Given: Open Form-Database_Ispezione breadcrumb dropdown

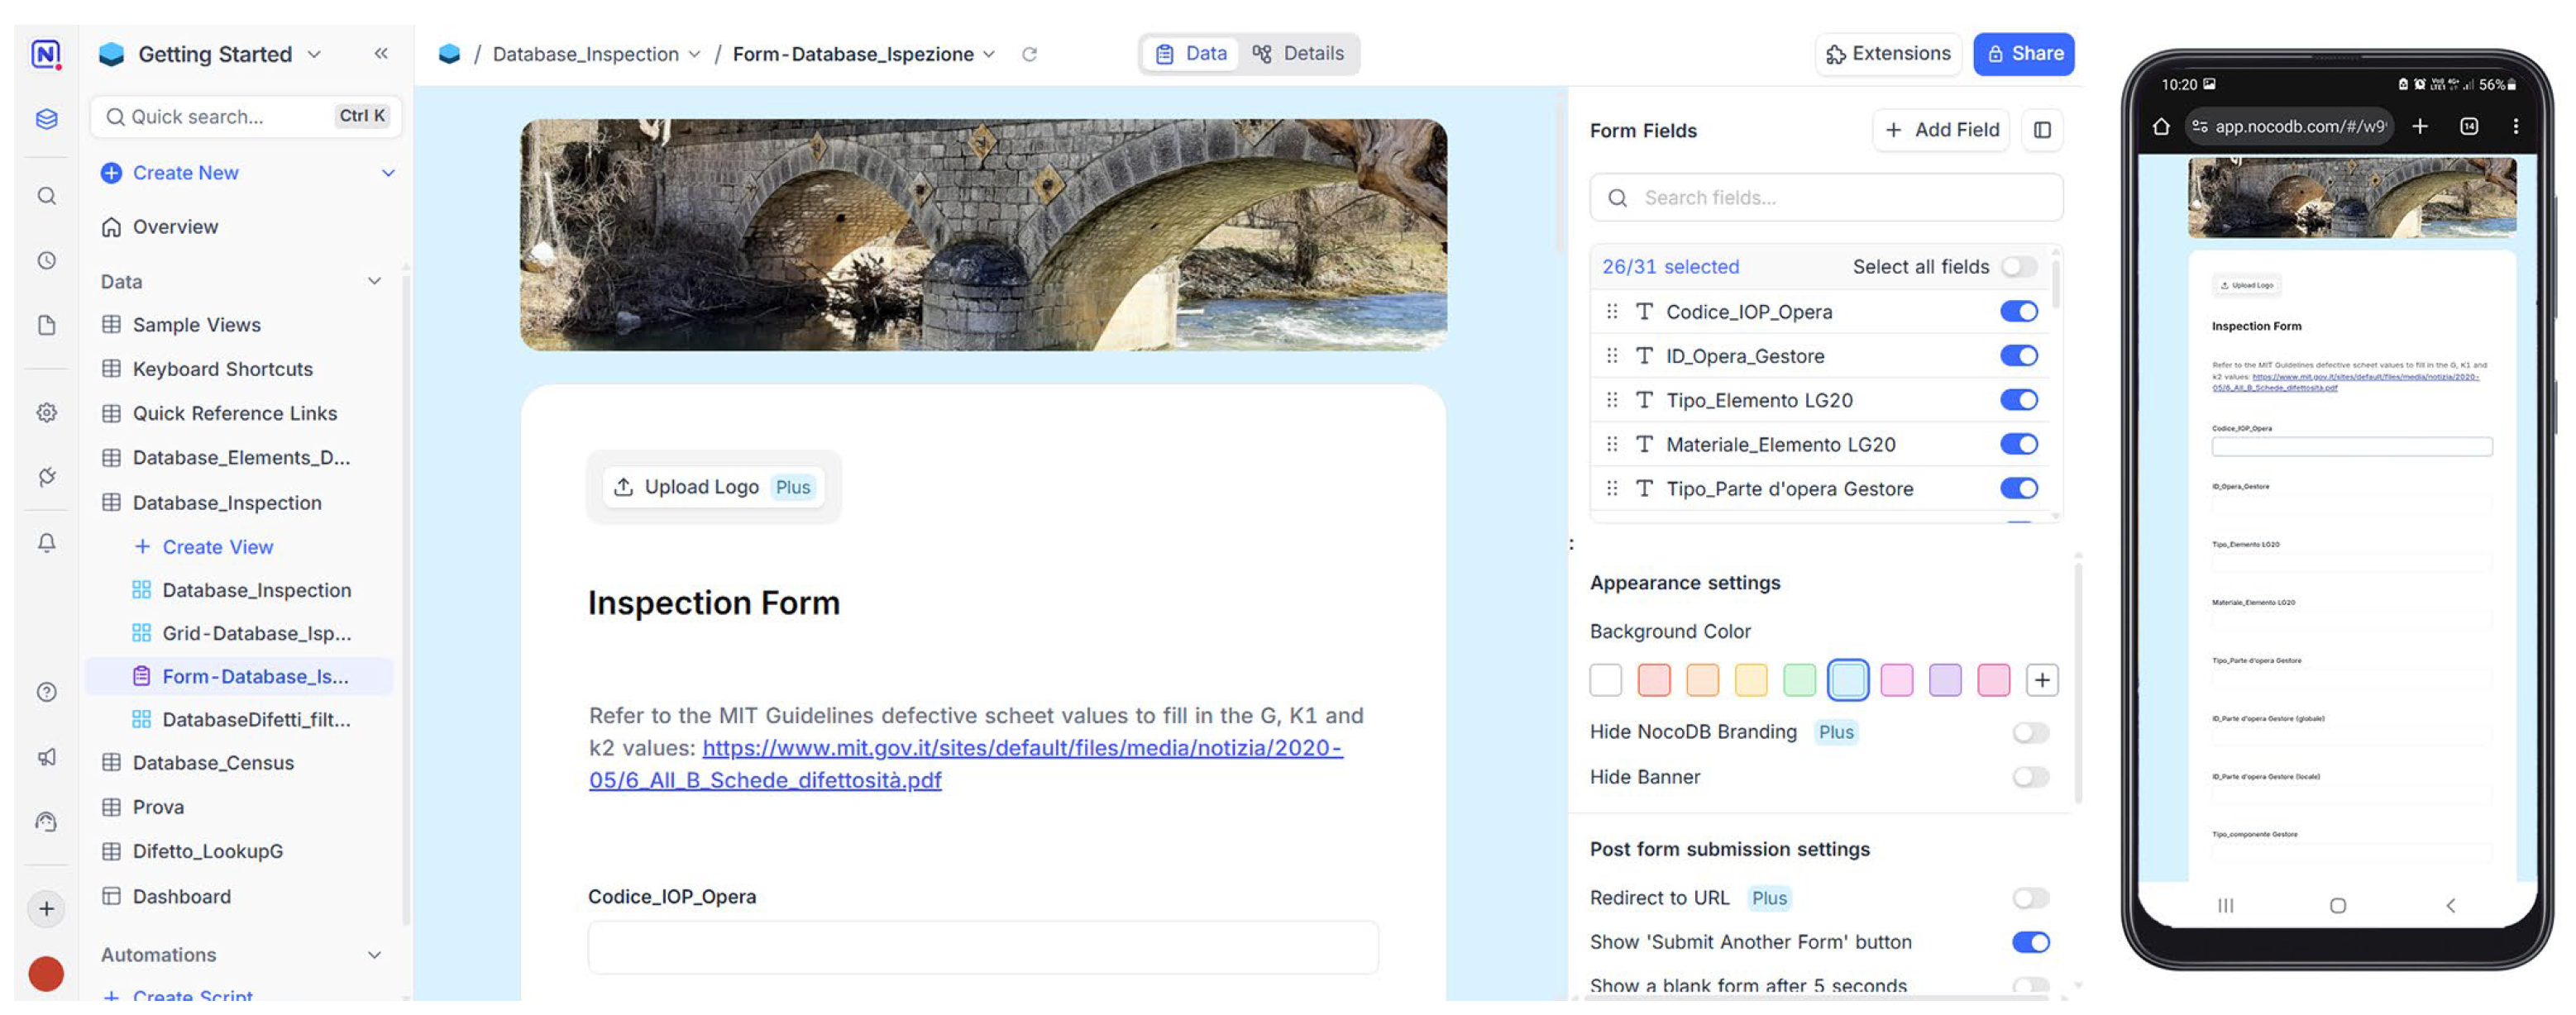Looking at the screenshot, I should pyautogui.click(x=989, y=54).
